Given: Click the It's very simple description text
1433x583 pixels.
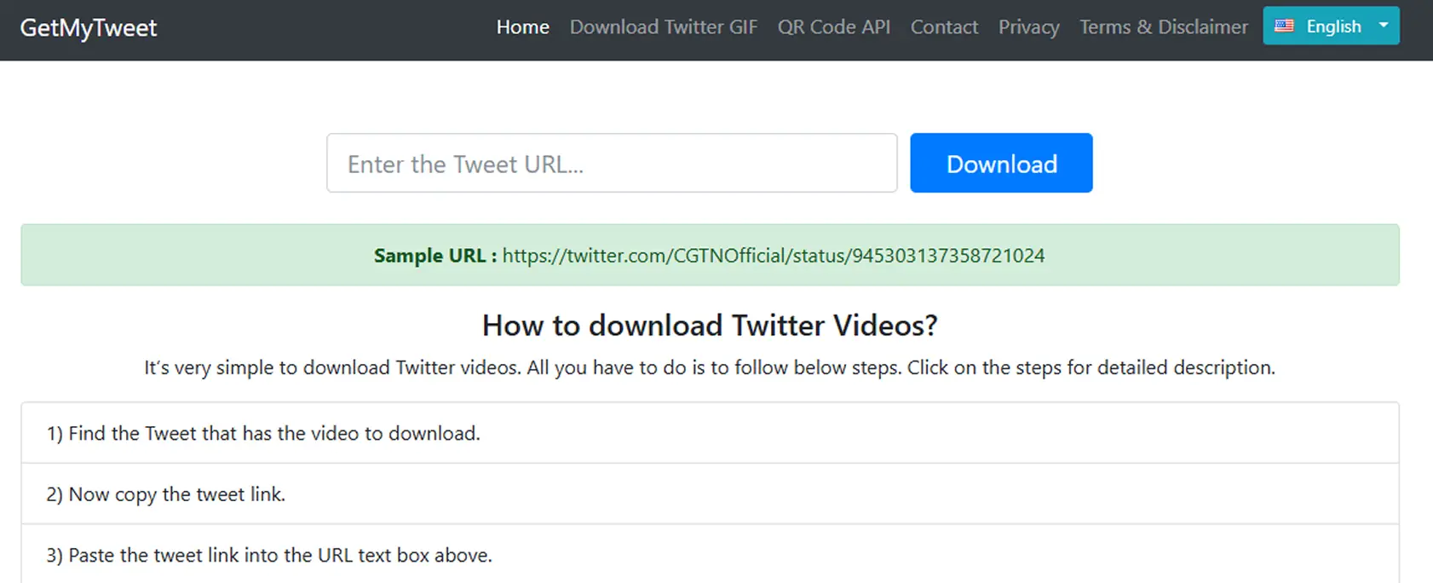Looking at the screenshot, I should [710, 368].
